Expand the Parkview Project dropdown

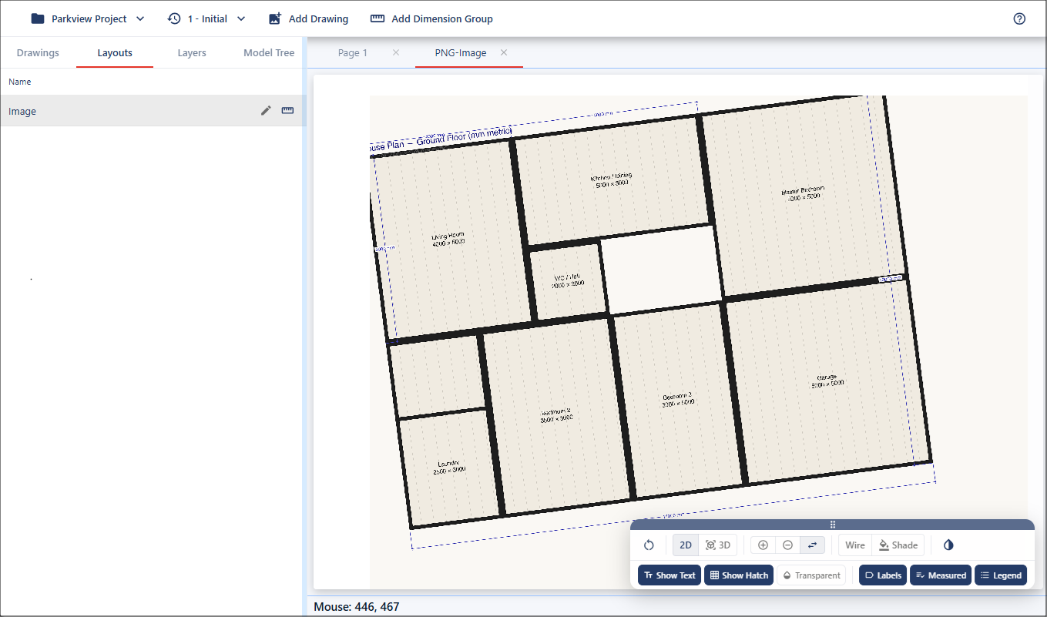(139, 18)
